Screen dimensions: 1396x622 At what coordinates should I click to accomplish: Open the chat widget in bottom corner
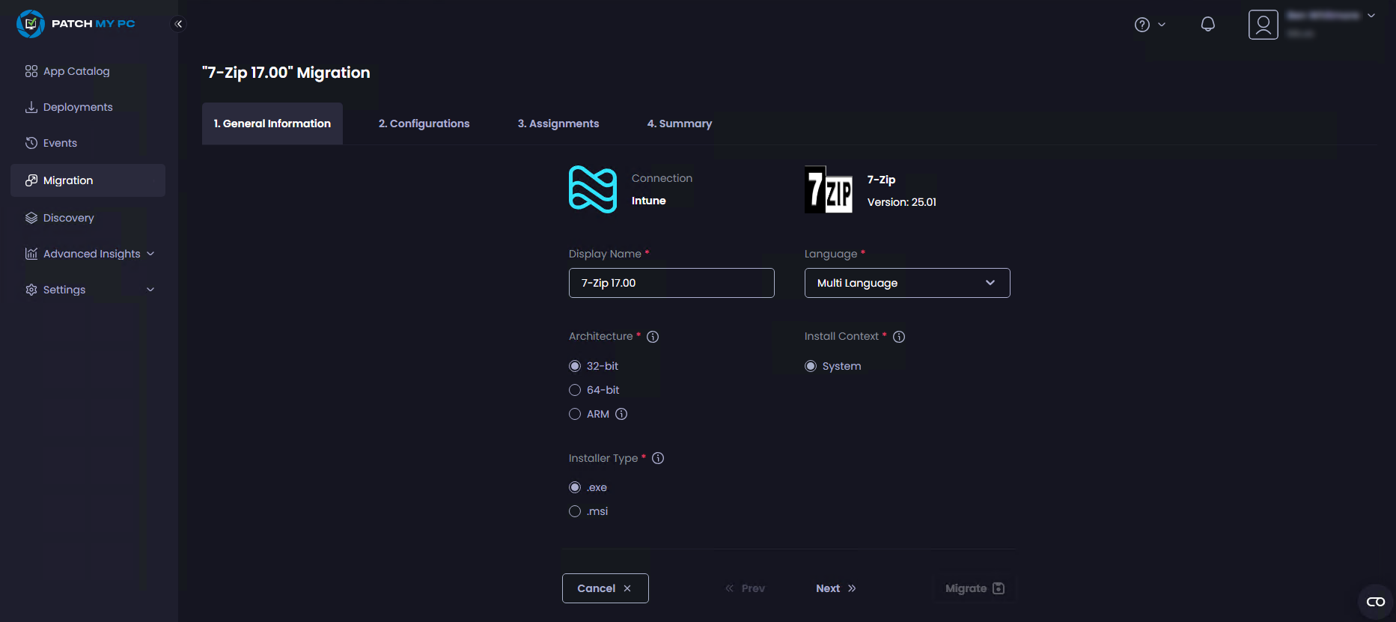tap(1375, 602)
